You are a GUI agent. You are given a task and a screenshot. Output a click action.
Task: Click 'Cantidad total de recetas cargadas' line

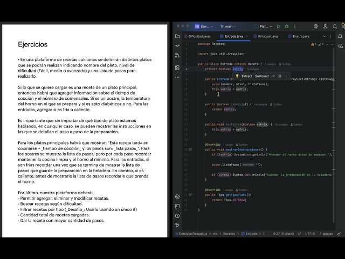point(55,215)
